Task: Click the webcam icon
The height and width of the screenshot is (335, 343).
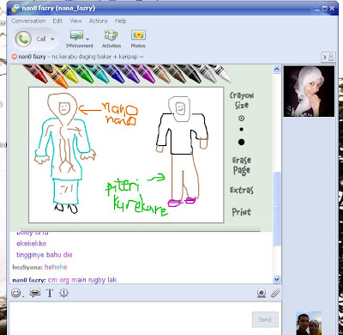Action: [x=262, y=293]
